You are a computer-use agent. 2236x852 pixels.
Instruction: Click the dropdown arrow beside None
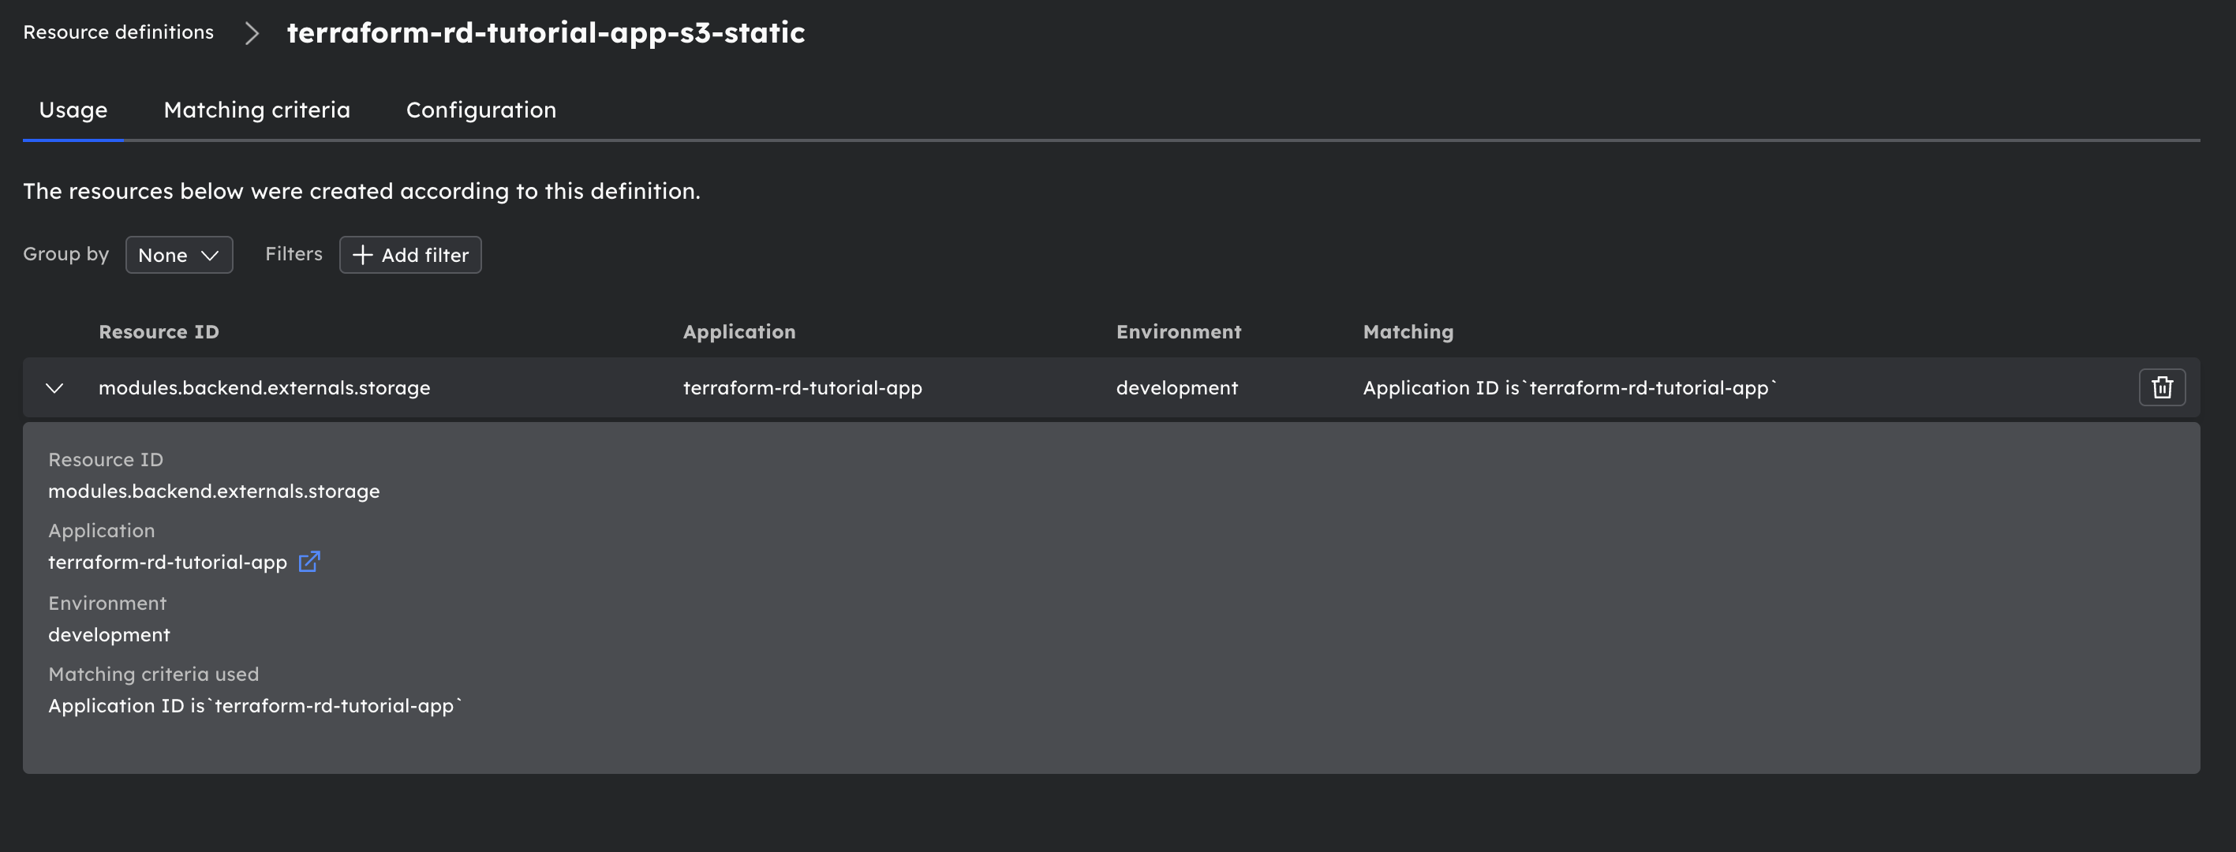coord(209,255)
